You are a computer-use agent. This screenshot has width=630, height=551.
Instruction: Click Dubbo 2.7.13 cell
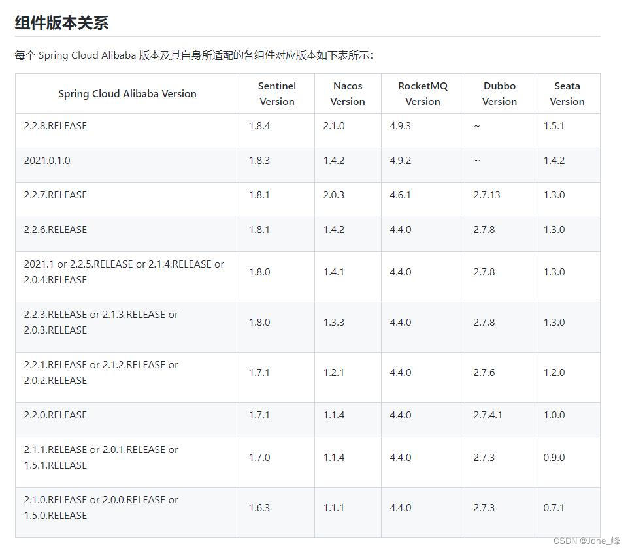click(487, 195)
